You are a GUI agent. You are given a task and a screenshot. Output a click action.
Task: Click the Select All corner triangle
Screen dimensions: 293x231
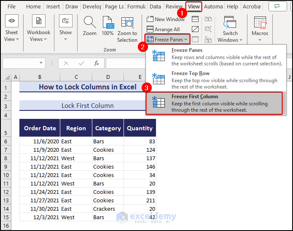(7, 77)
